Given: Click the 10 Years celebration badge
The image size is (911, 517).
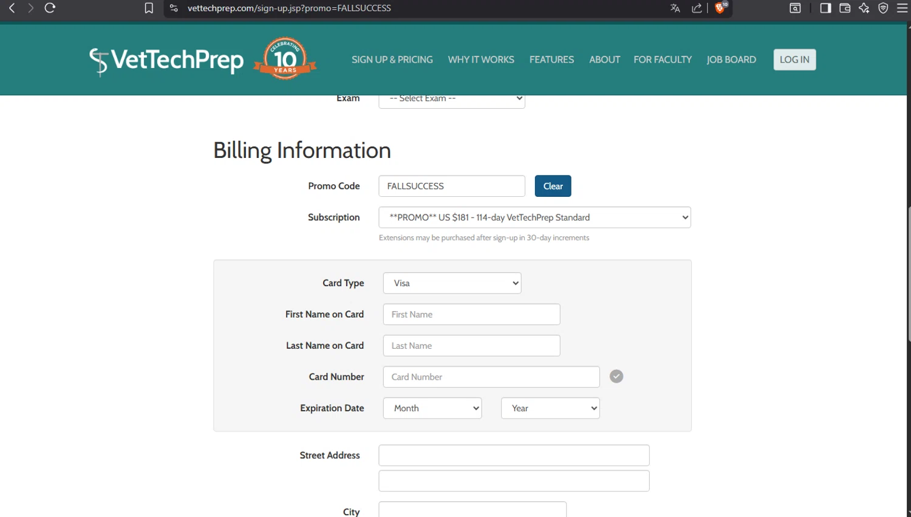Looking at the screenshot, I should (285, 59).
